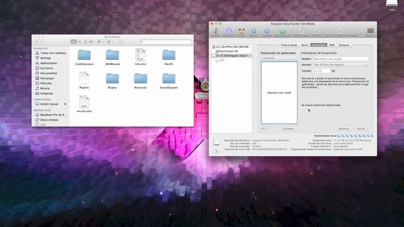Open the Formato dropdown in partition info

pos(341,64)
